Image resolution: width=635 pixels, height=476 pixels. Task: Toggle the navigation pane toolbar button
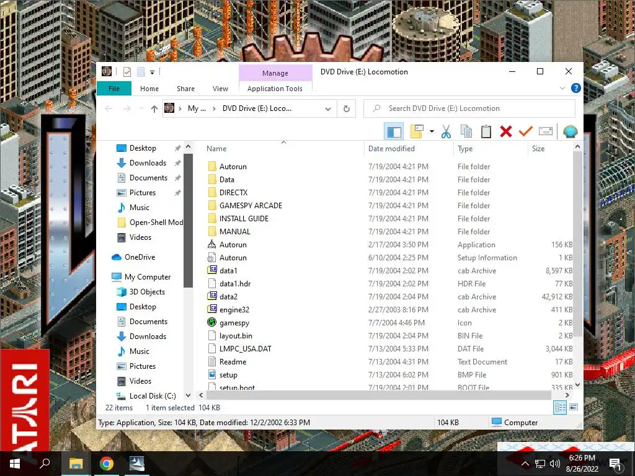394,131
